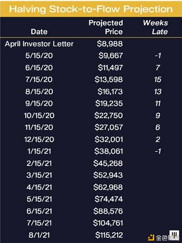Select the Date column header

coord(39,32)
